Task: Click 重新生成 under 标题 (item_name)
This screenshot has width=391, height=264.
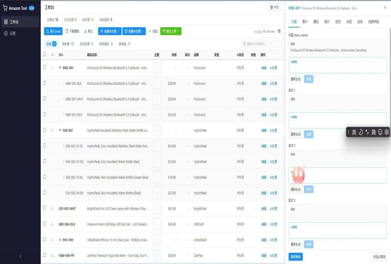Action: [x=296, y=79]
